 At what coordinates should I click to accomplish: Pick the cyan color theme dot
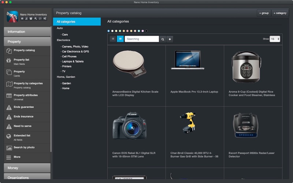(139, 31)
